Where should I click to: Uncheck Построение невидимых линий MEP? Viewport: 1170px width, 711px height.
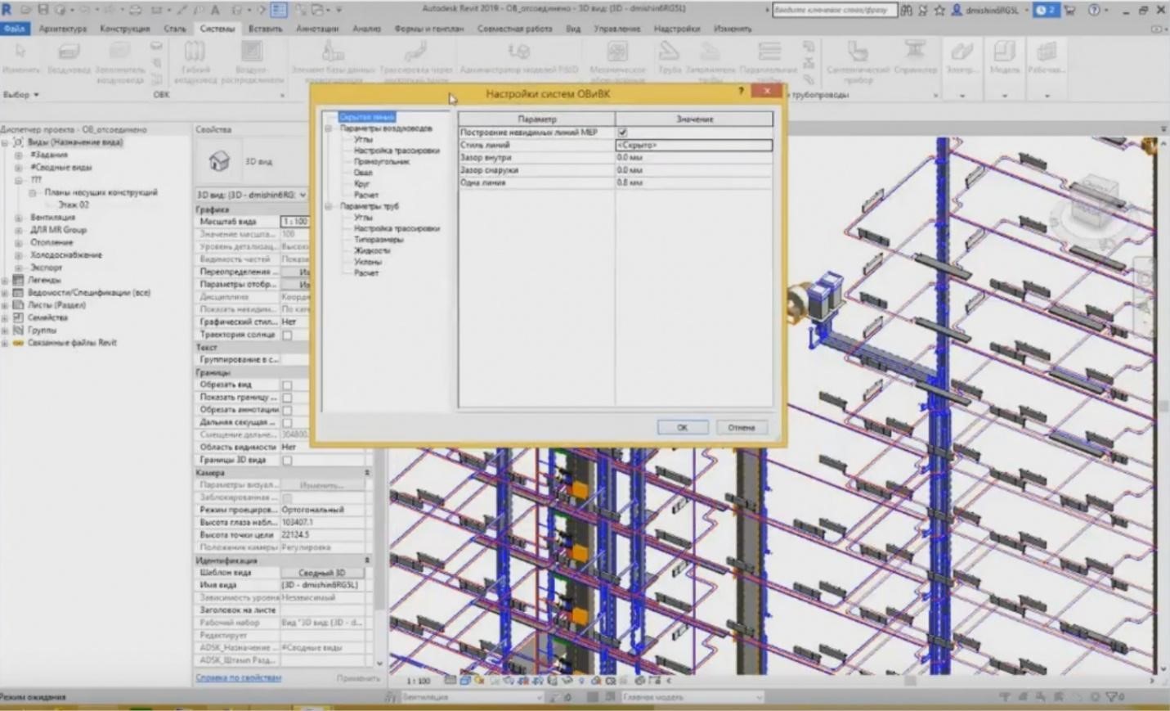point(624,132)
